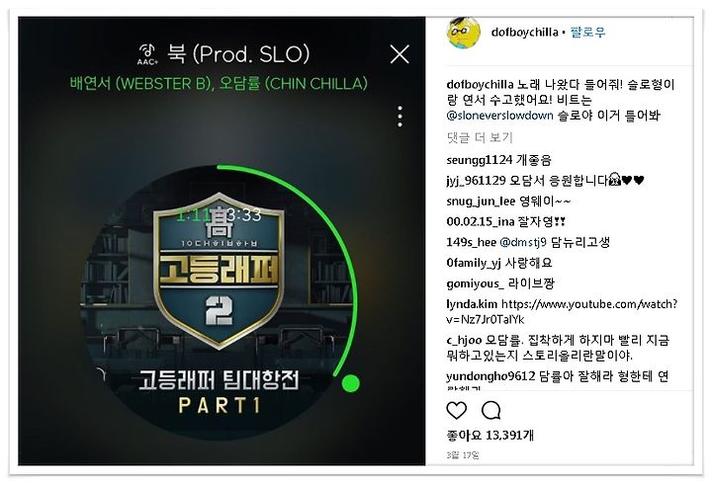712x483 pixels.
Task: Like the post with the heart icon
Action: (456, 410)
